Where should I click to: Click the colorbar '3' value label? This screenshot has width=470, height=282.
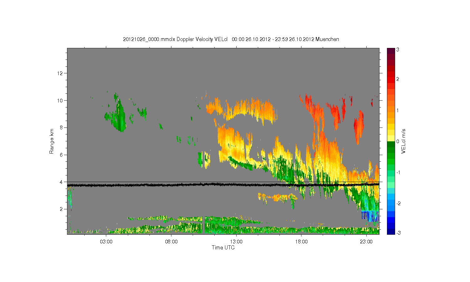398,50
